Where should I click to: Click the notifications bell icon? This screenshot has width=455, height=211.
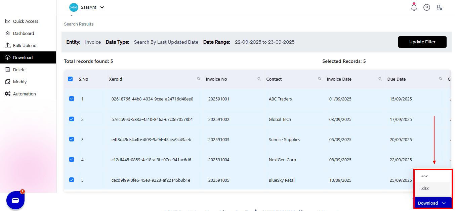point(414,7)
